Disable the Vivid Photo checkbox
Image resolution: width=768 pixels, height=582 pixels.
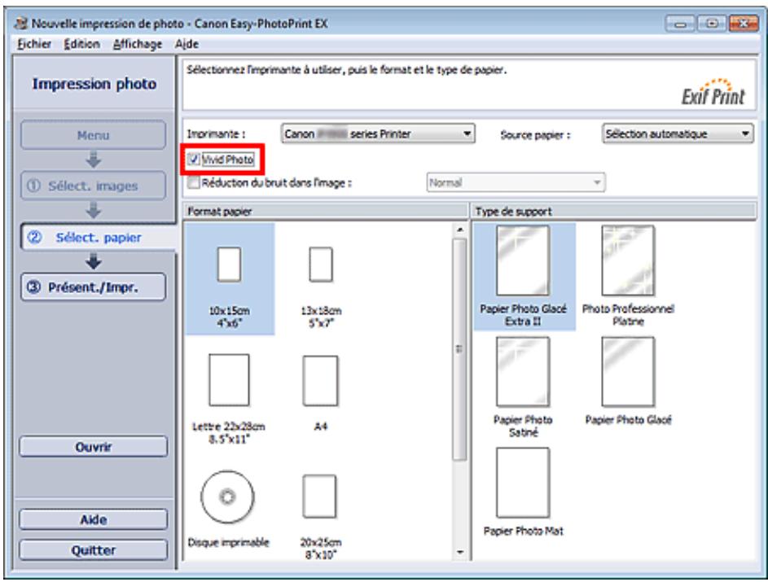194,159
